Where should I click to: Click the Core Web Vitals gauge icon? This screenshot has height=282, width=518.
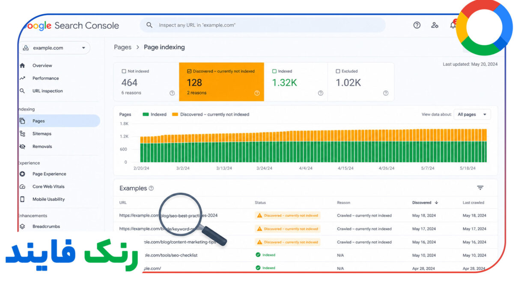22,187
